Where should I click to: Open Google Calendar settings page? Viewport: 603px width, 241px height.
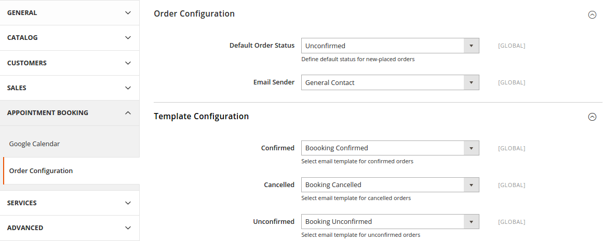(34, 144)
